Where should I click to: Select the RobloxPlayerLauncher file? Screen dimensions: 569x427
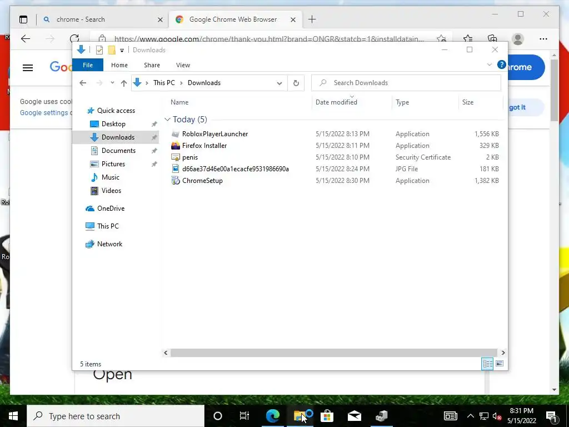coord(215,134)
